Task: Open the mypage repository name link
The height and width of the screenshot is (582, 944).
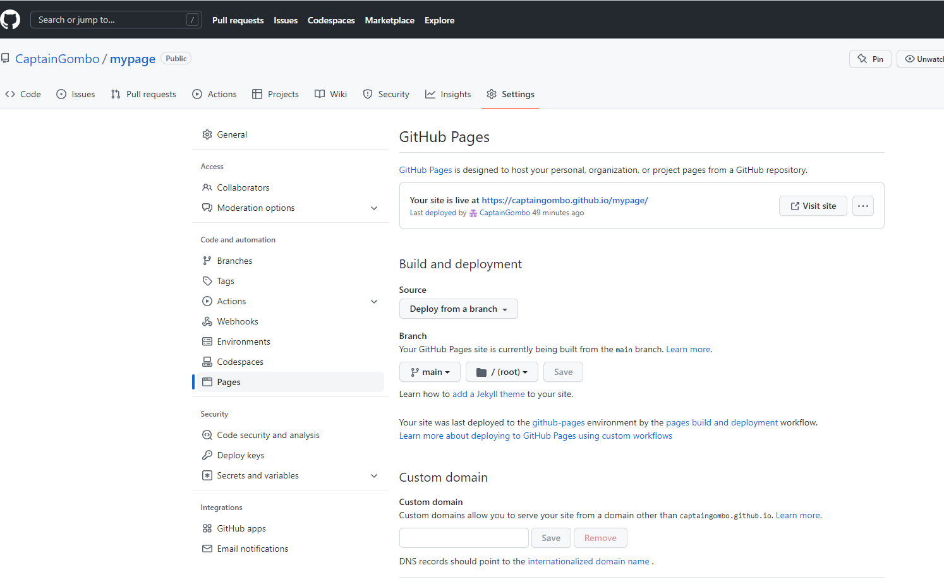Action: 133,59
